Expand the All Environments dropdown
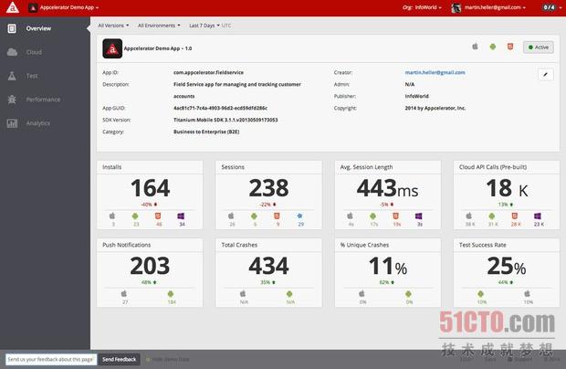Image resolution: width=566 pixels, height=369 pixels. click(159, 26)
